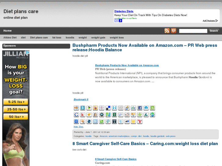Open Diet plans care category

pos(39,37)
